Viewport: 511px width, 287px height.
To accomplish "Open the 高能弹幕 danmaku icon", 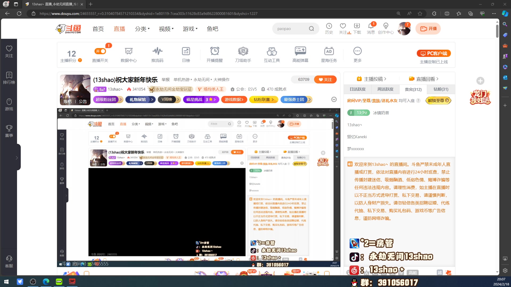I will click(300, 55).
